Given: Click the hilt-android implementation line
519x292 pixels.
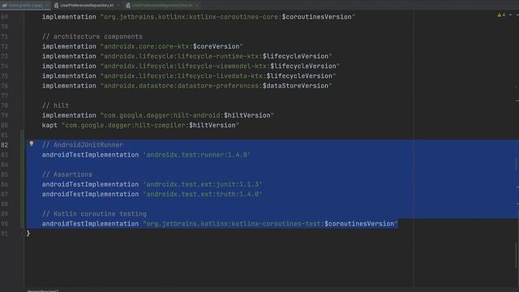Looking at the screenshot, I should 158,115.
